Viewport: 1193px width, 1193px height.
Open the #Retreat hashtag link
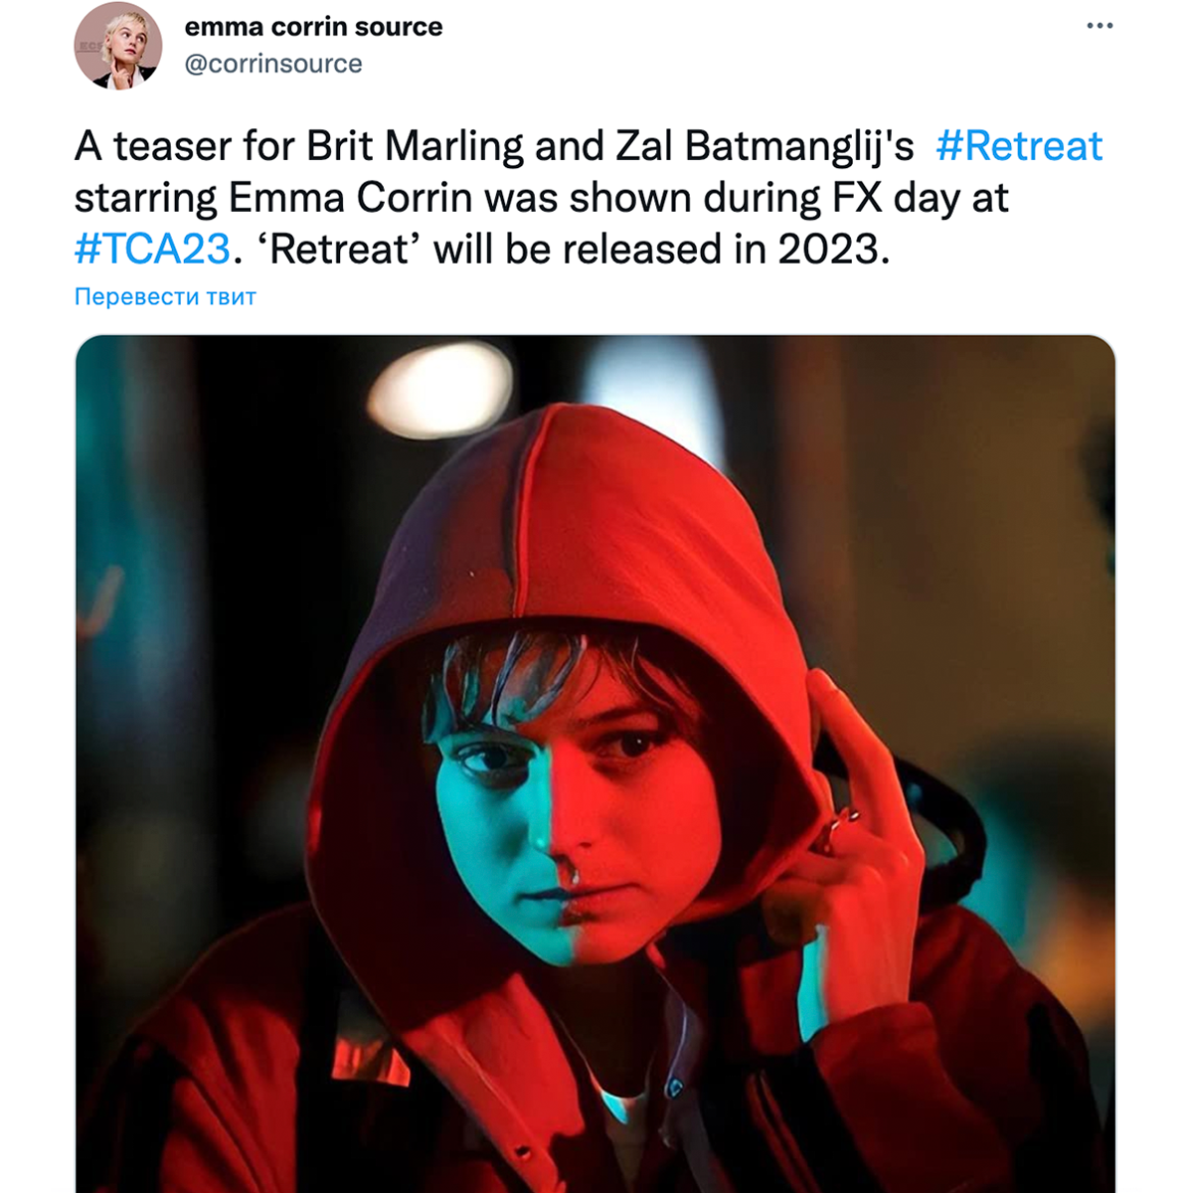[x=1019, y=146]
